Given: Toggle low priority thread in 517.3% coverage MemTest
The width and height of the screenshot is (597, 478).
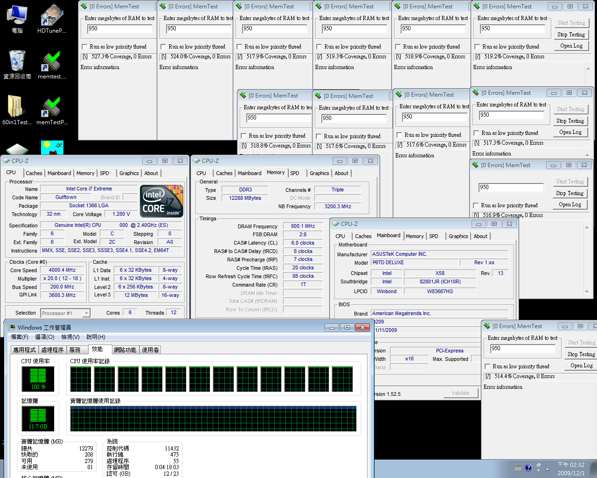Looking at the screenshot, I should [x=476, y=133].
